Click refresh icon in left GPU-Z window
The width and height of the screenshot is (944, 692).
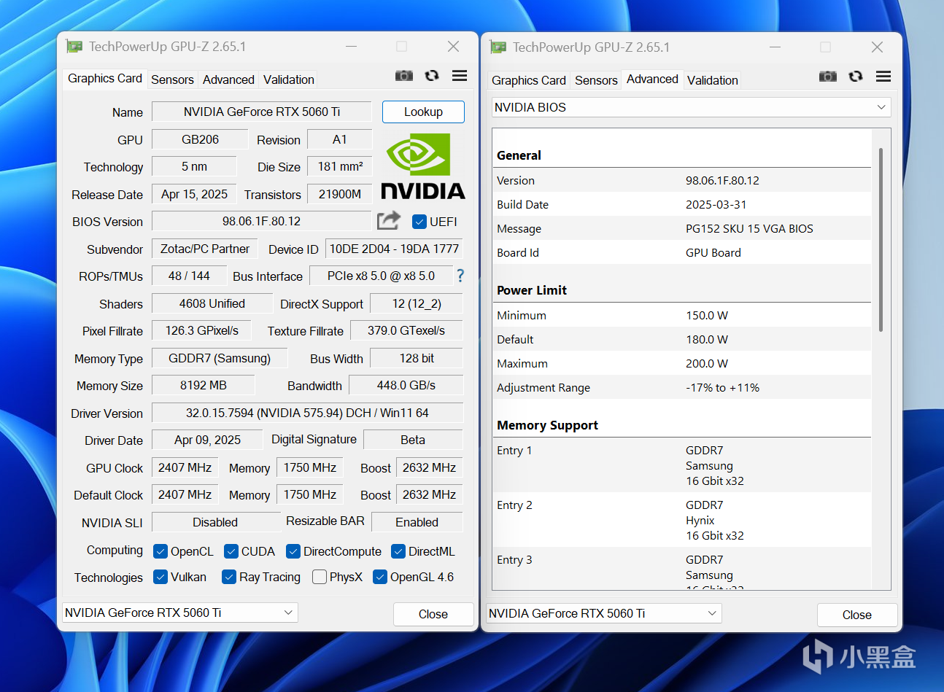pyautogui.click(x=432, y=76)
